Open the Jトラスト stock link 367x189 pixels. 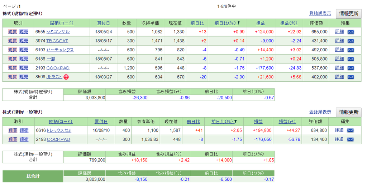[x=54, y=77]
